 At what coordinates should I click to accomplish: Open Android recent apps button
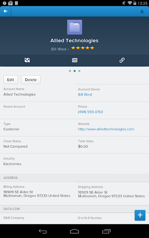coord(106,231)
